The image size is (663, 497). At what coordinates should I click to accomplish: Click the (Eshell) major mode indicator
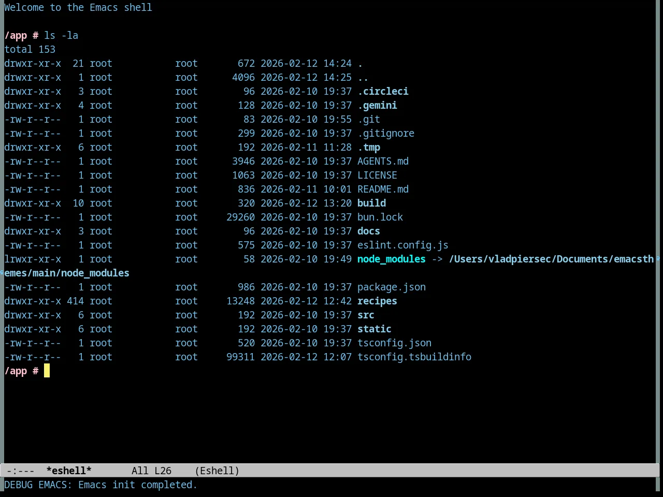[217, 471]
